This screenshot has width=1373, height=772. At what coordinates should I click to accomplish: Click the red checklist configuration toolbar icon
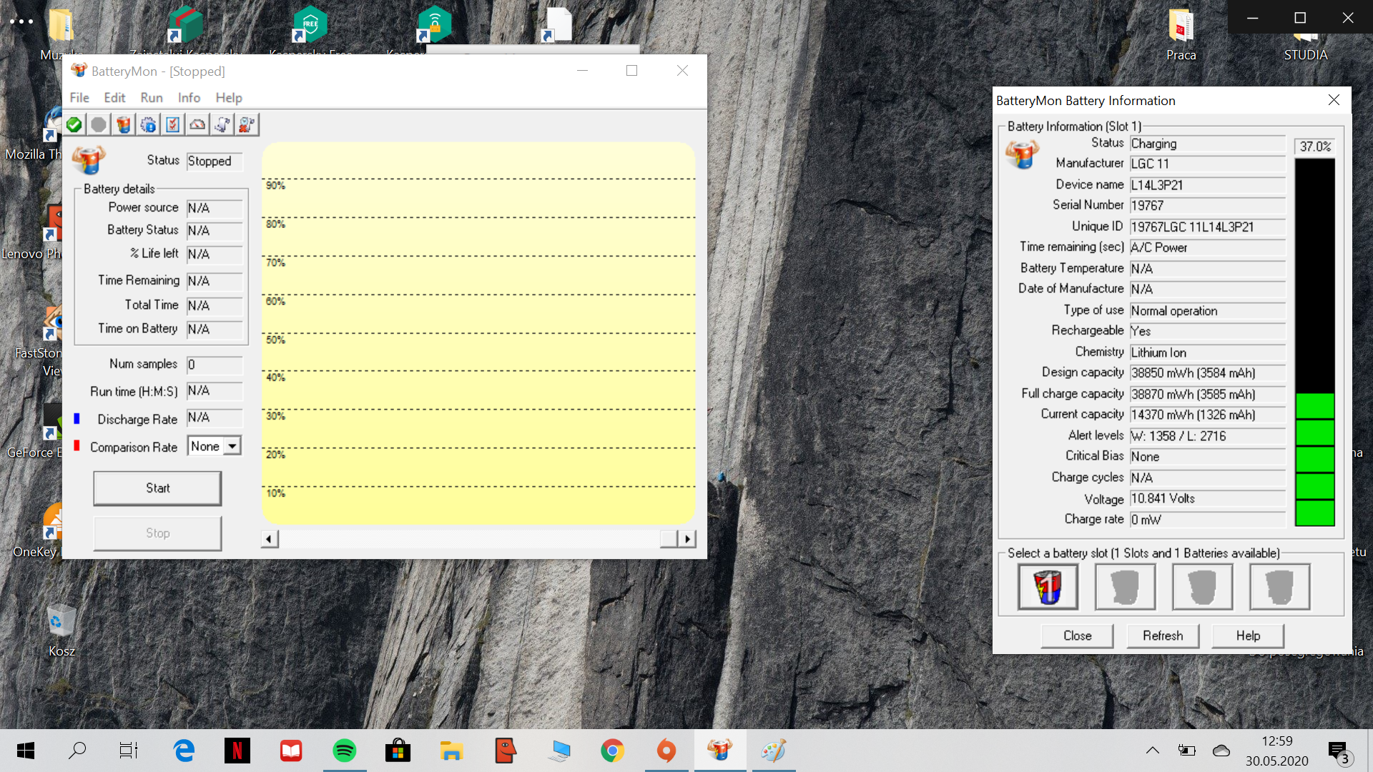click(x=173, y=125)
